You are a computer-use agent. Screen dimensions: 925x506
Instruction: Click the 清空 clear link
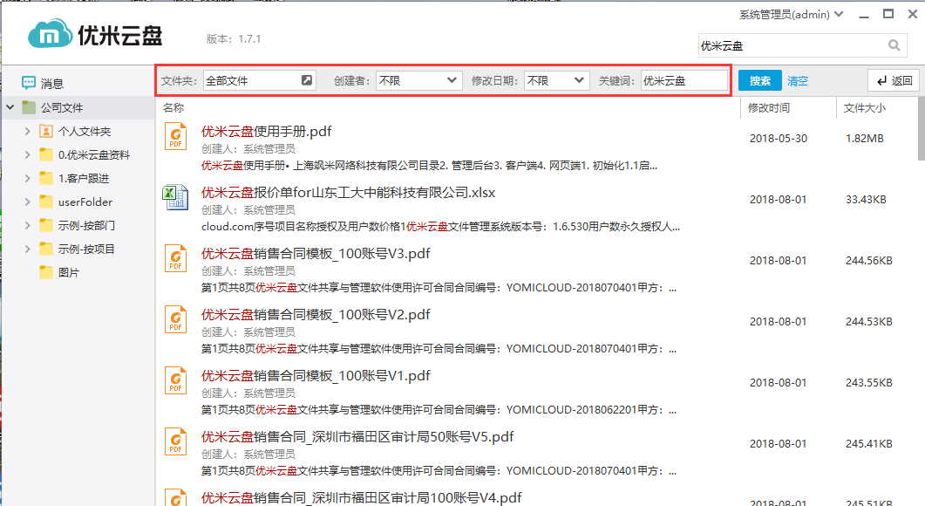797,81
